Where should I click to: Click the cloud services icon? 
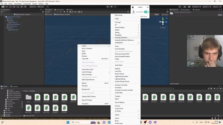(189, 7)
